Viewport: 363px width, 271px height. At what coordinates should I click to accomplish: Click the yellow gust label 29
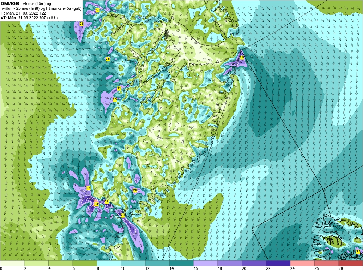point(123,215)
